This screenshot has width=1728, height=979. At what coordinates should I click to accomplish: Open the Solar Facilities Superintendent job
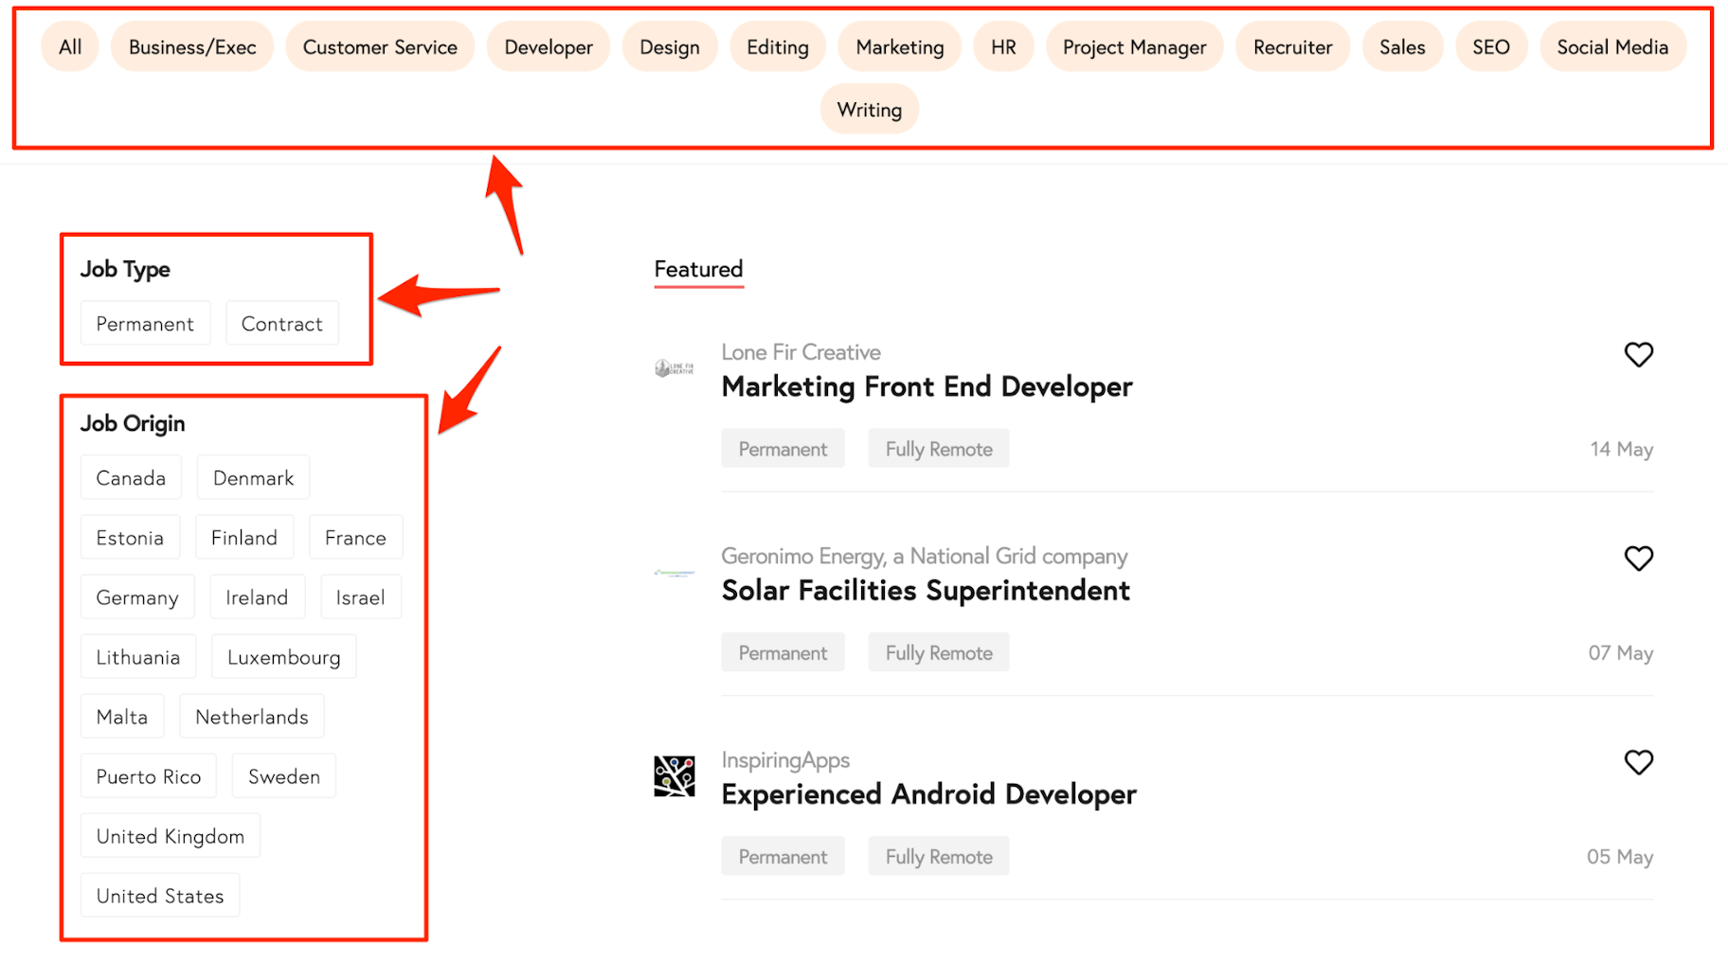click(926, 591)
